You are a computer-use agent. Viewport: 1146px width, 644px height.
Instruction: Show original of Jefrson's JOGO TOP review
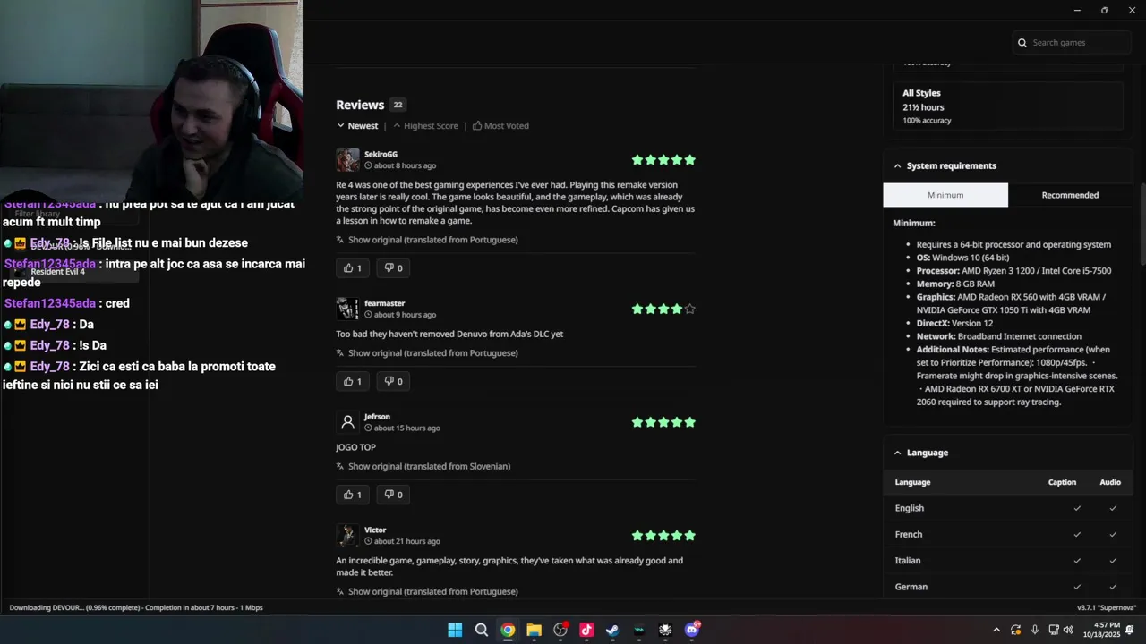(423, 467)
